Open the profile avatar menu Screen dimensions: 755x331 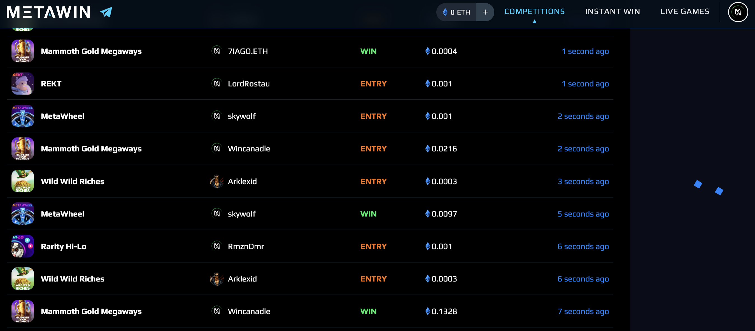pos(738,12)
